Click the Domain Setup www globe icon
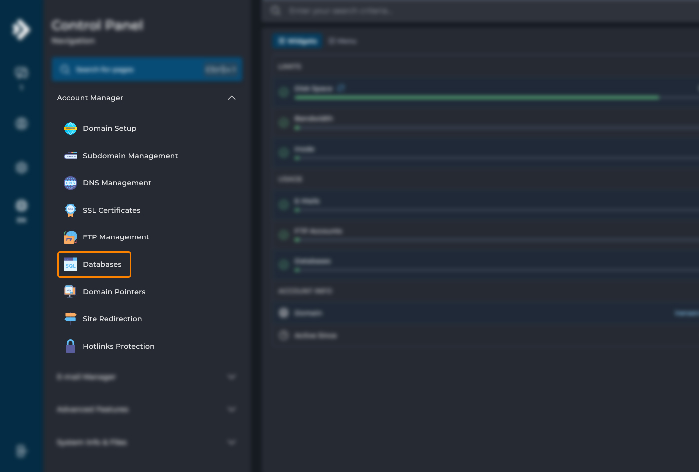Screen dimensions: 699x472 [70, 128]
